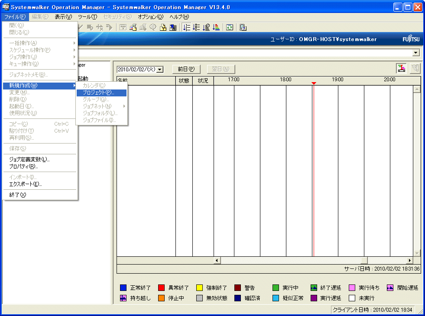
Task: Click the sort-by-status checkmark toolbar icon
Action: [x=206, y=27]
